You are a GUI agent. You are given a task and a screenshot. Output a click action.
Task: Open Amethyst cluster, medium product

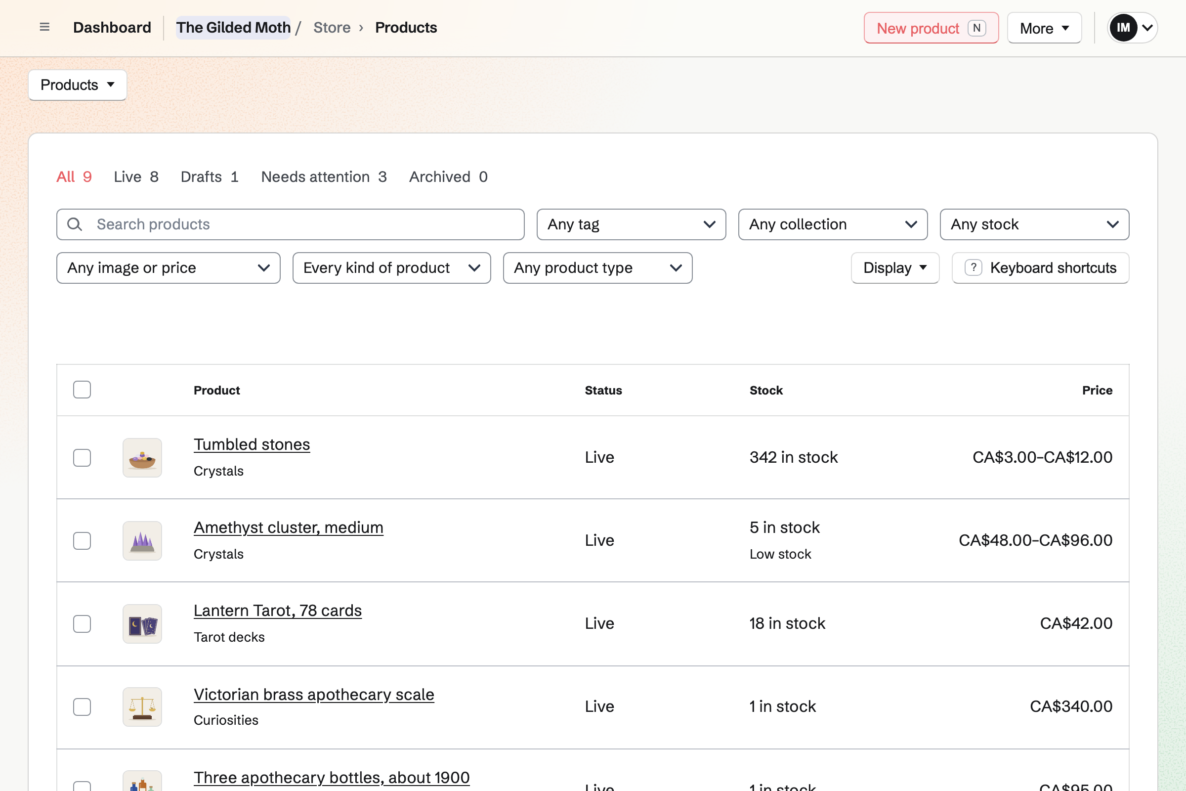pos(289,527)
